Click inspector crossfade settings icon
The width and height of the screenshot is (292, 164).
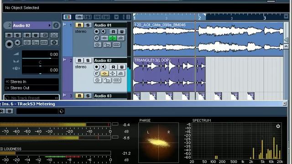pyautogui.click(x=54, y=35)
